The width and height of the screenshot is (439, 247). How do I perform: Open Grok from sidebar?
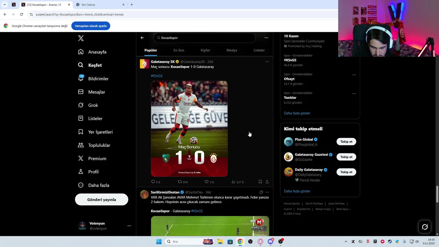pyautogui.click(x=88, y=105)
